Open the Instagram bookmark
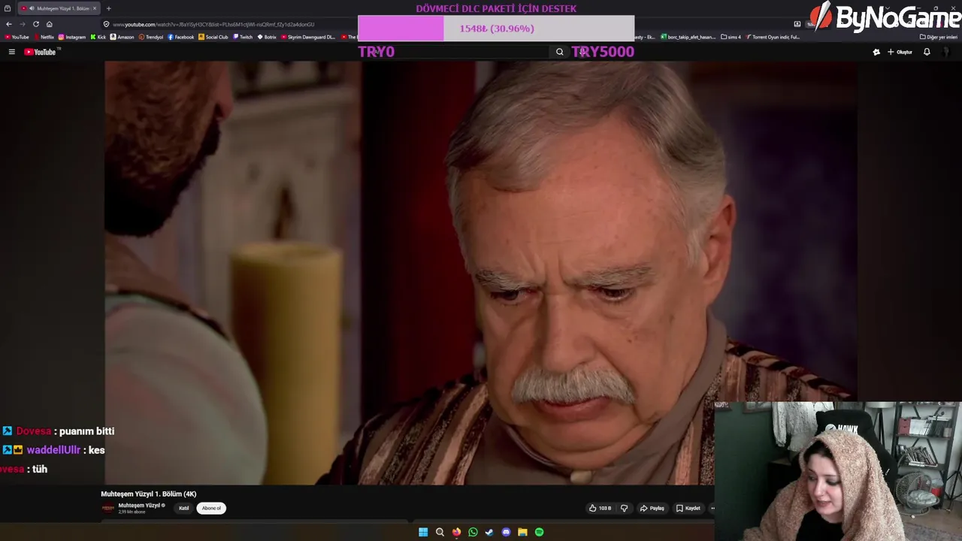This screenshot has height=541, width=962. (72, 37)
